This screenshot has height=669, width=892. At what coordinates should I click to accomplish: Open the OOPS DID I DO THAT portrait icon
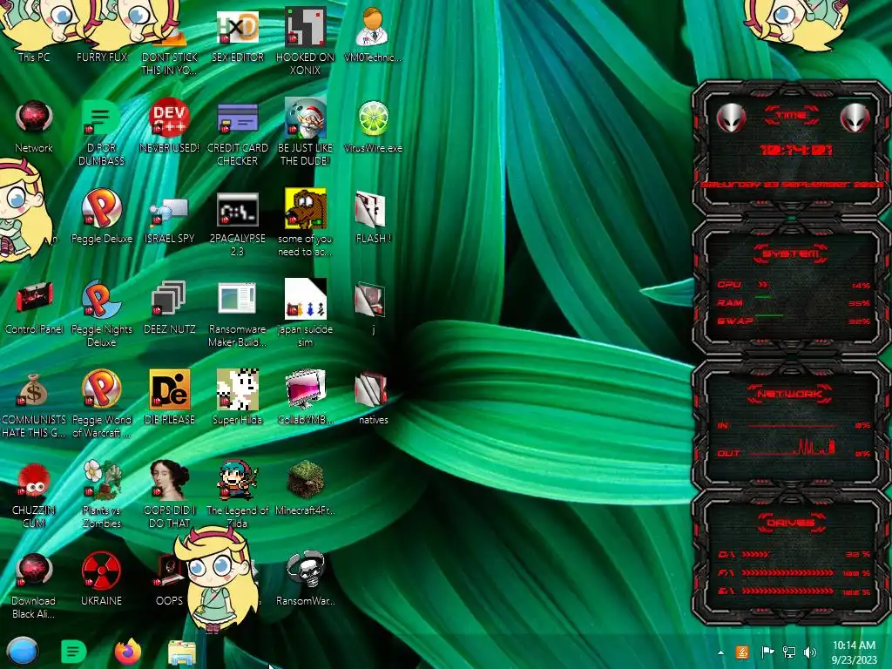click(x=170, y=480)
